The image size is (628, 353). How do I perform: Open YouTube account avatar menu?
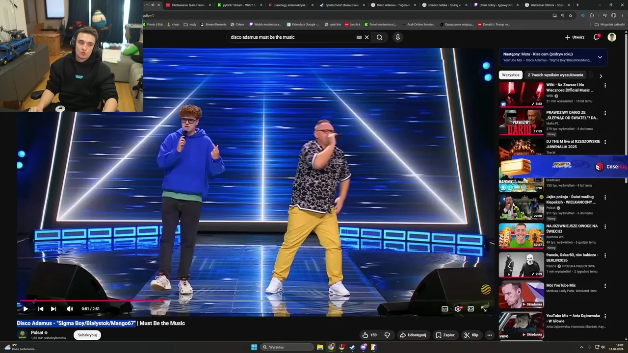pyautogui.click(x=612, y=37)
